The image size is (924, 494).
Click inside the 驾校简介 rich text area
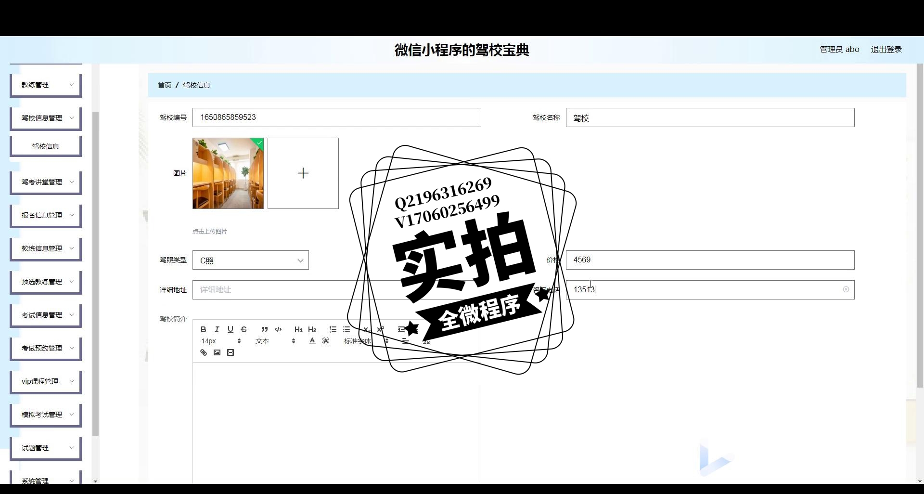337,424
